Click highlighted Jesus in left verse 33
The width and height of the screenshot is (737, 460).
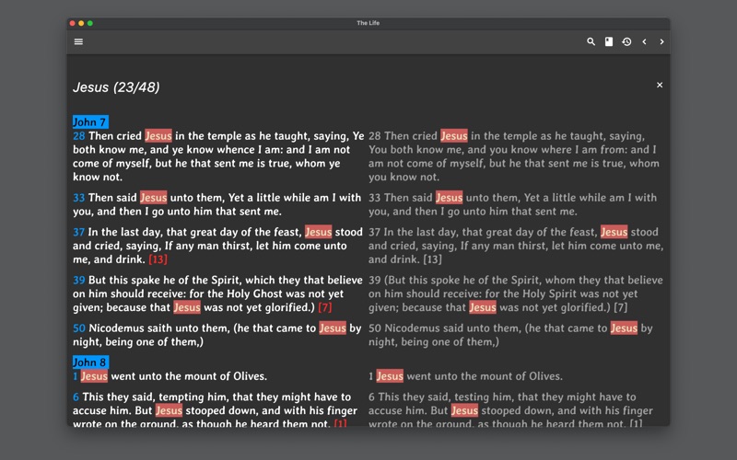click(x=154, y=197)
